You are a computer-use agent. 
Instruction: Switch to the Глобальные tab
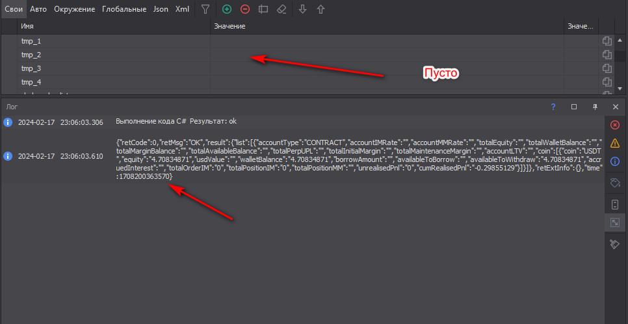click(x=124, y=9)
